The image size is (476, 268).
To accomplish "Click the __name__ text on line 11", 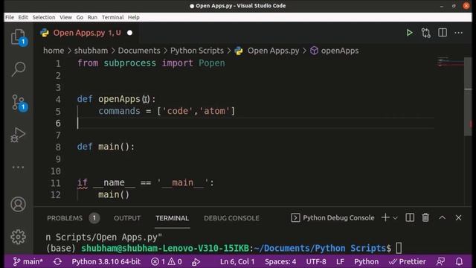I will [114, 182].
